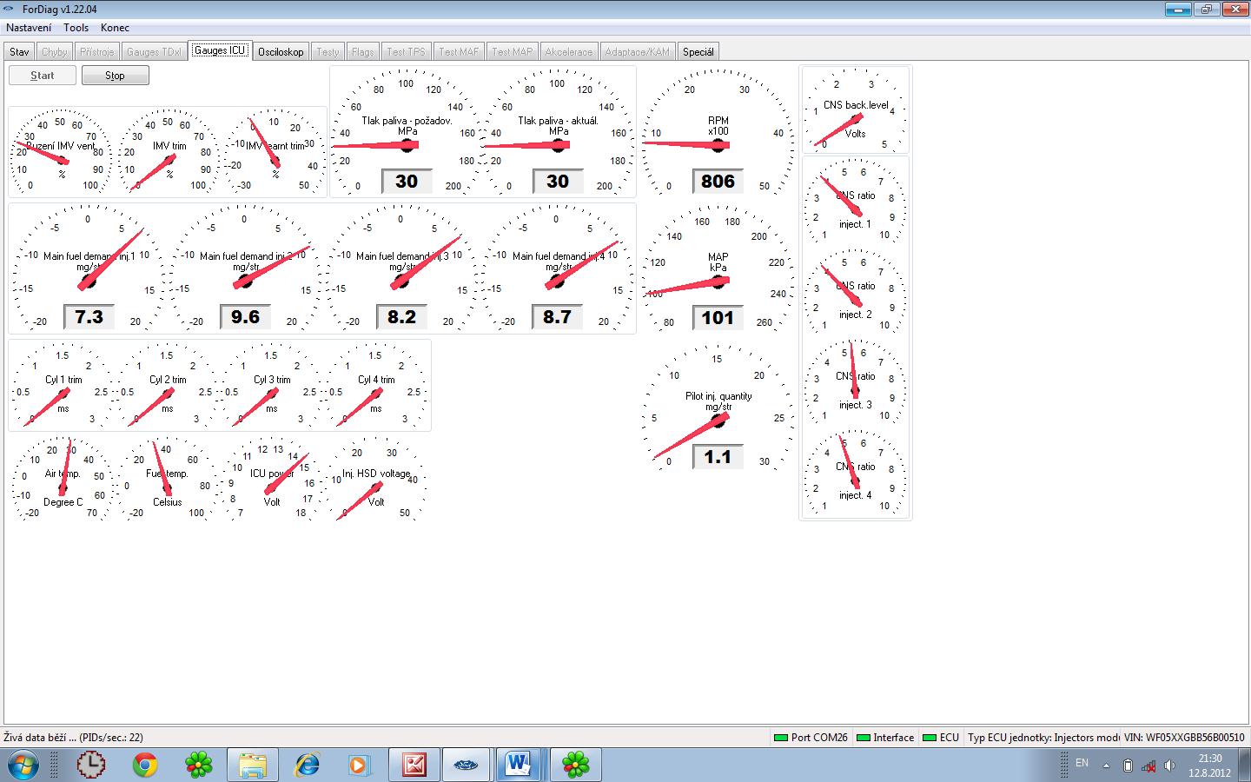Viewport: 1251px width, 782px height.
Task: Open Google Chrome from the taskbar
Action: click(145, 765)
